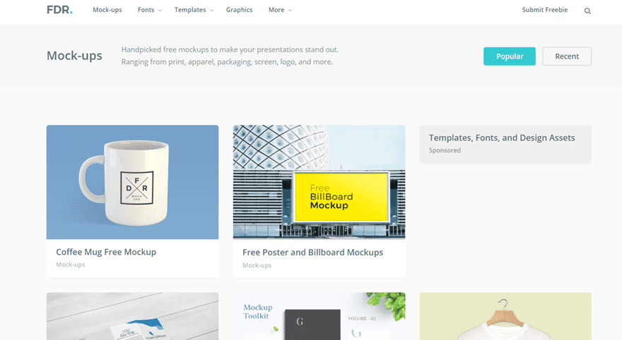622x340 pixels.
Task: Expand the More dropdown chevron
Action: point(290,11)
